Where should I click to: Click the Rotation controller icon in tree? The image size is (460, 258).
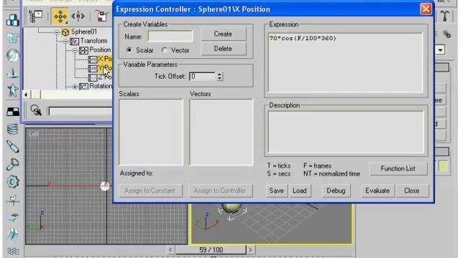(x=83, y=87)
